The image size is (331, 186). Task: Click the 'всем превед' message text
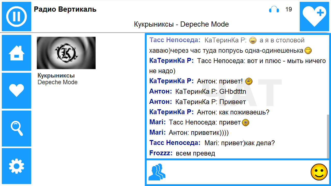pyautogui.click(x=195, y=153)
